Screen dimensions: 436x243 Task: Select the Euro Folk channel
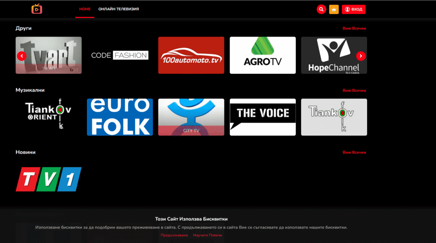[x=120, y=117]
